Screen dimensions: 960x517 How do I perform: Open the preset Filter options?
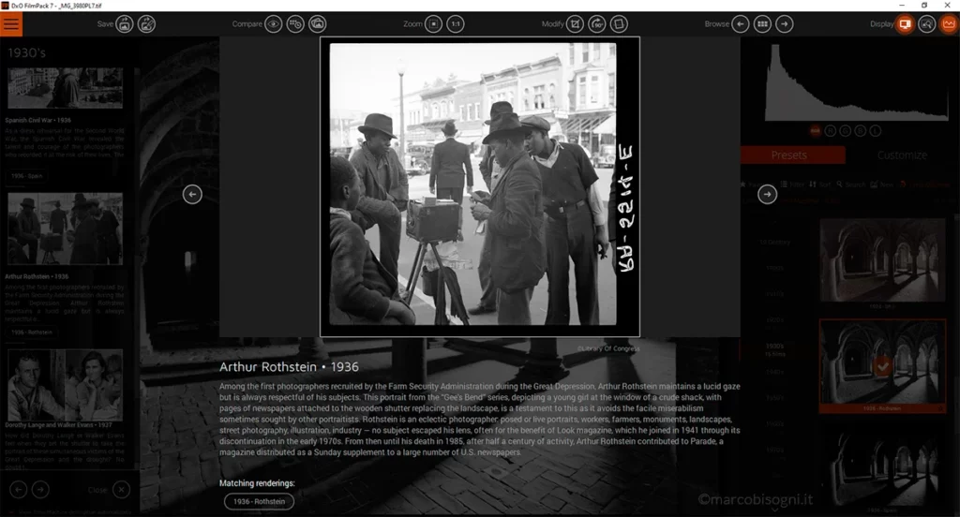click(x=792, y=185)
